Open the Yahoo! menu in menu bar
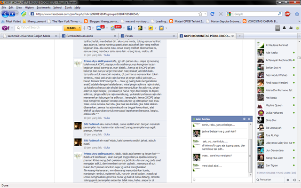301x188 pixels. 57,8
